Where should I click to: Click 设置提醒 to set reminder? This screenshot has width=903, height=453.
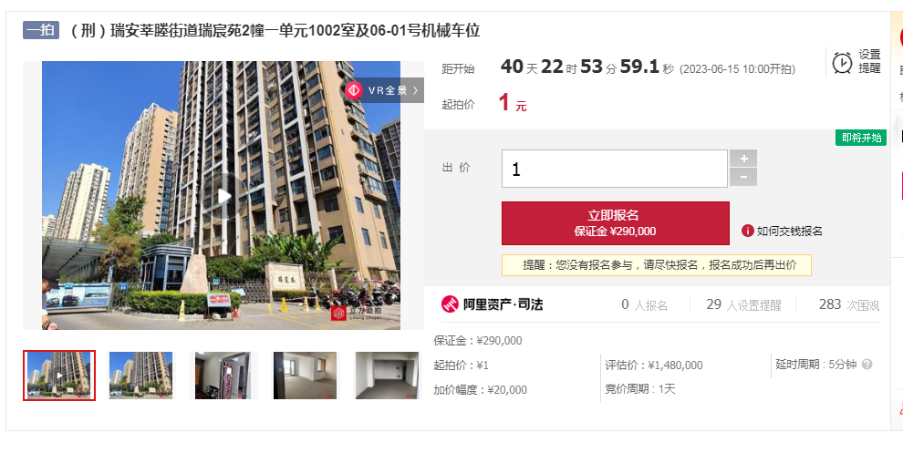point(869,61)
